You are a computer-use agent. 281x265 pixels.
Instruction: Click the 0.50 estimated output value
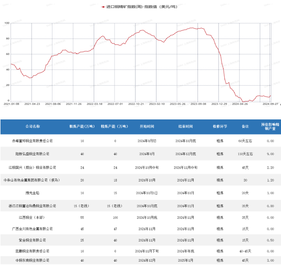coord(270,240)
